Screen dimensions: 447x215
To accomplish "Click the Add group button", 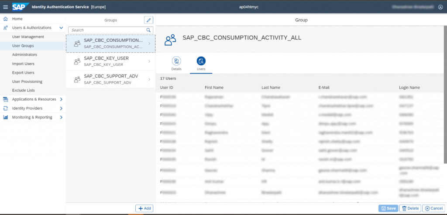I will (x=144, y=208).
